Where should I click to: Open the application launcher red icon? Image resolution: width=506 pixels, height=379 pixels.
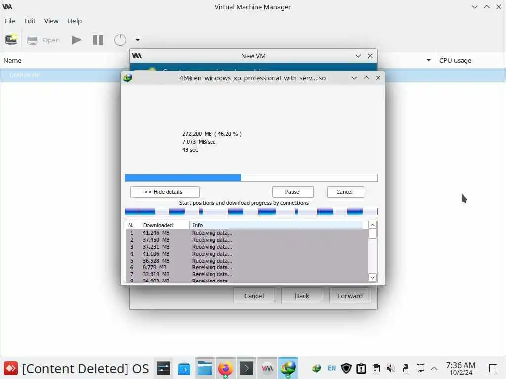point(11,368)
